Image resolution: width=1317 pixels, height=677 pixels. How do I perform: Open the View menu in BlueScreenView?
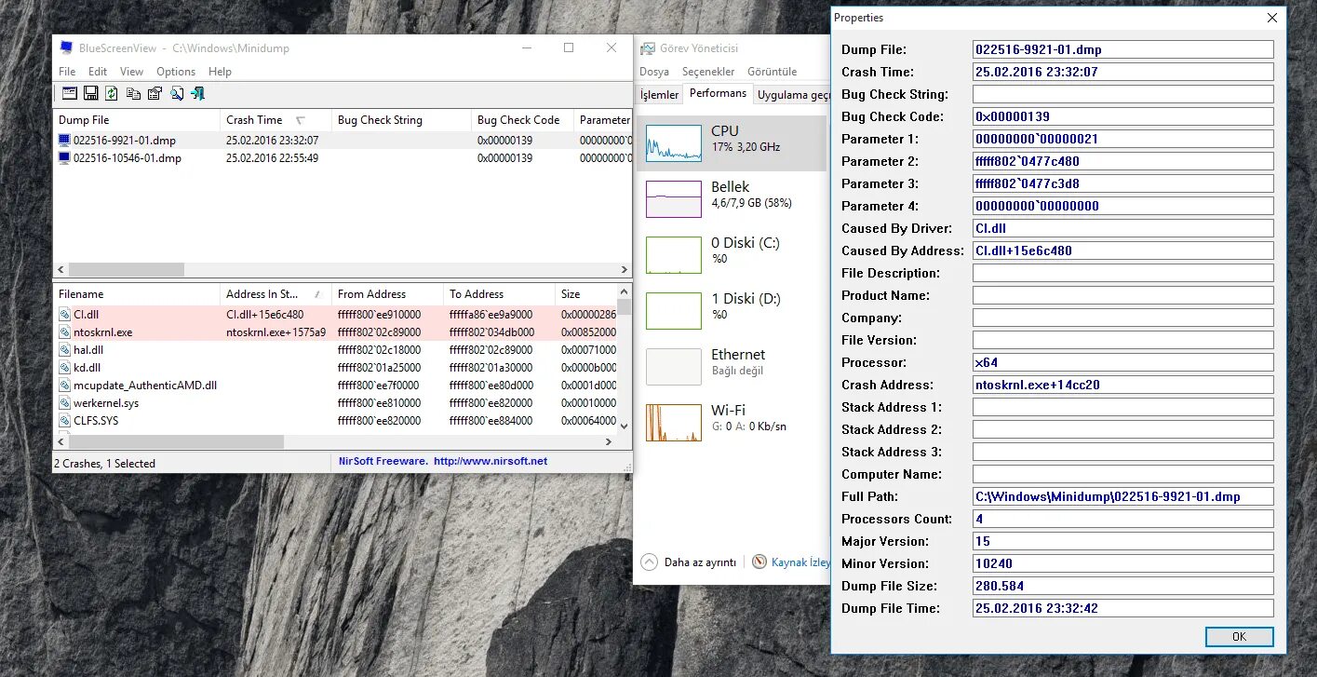pos(131,72)
